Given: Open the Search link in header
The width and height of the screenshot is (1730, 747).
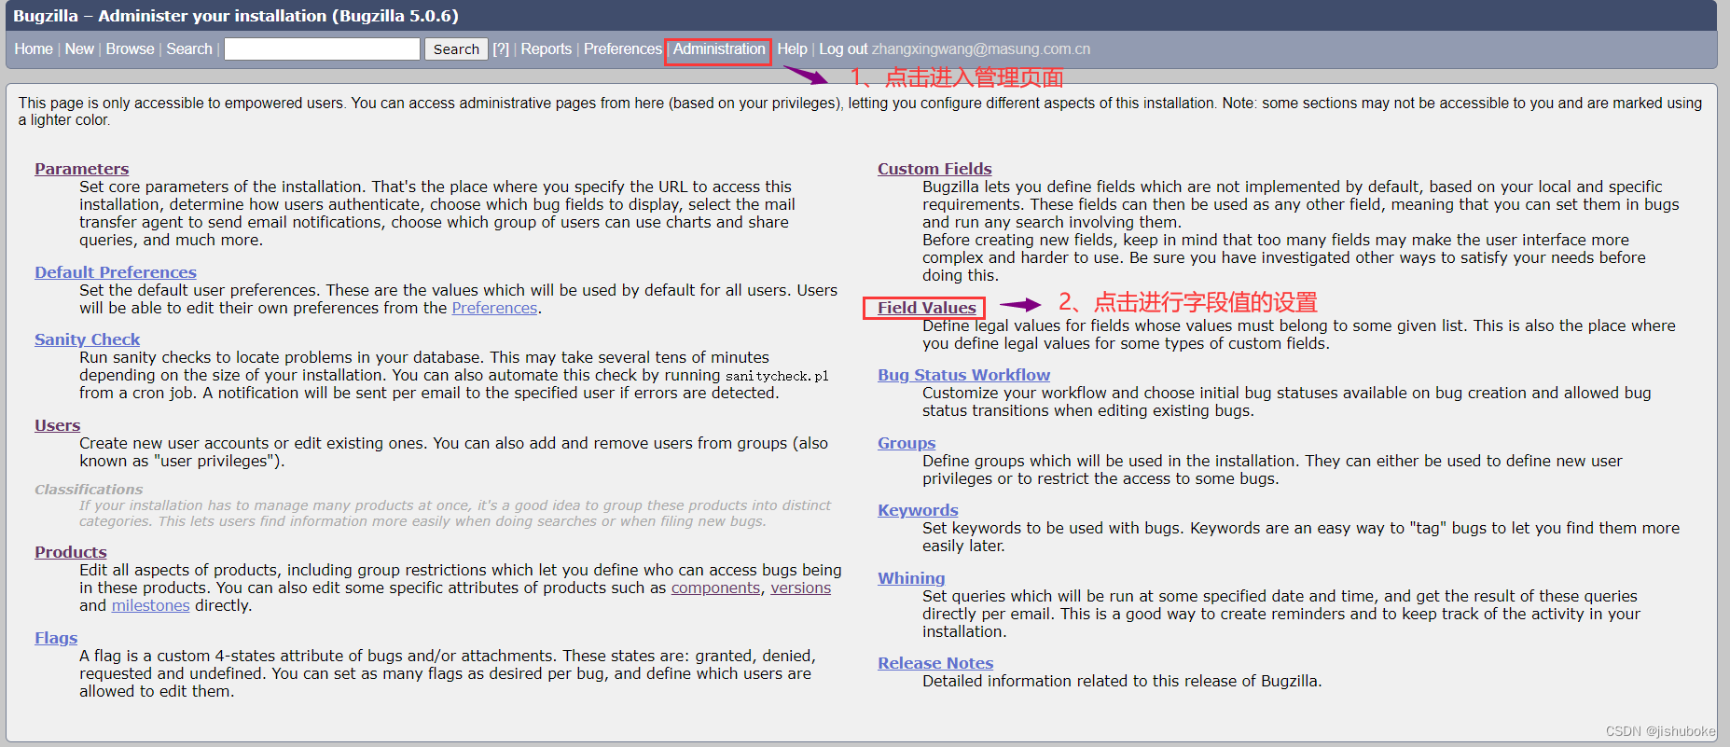Looking at the screenshot, I should coord(189,49).
